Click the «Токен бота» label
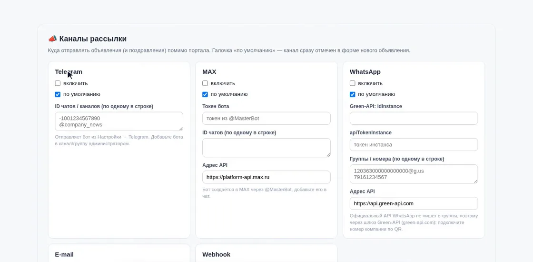 pos(216,107)
